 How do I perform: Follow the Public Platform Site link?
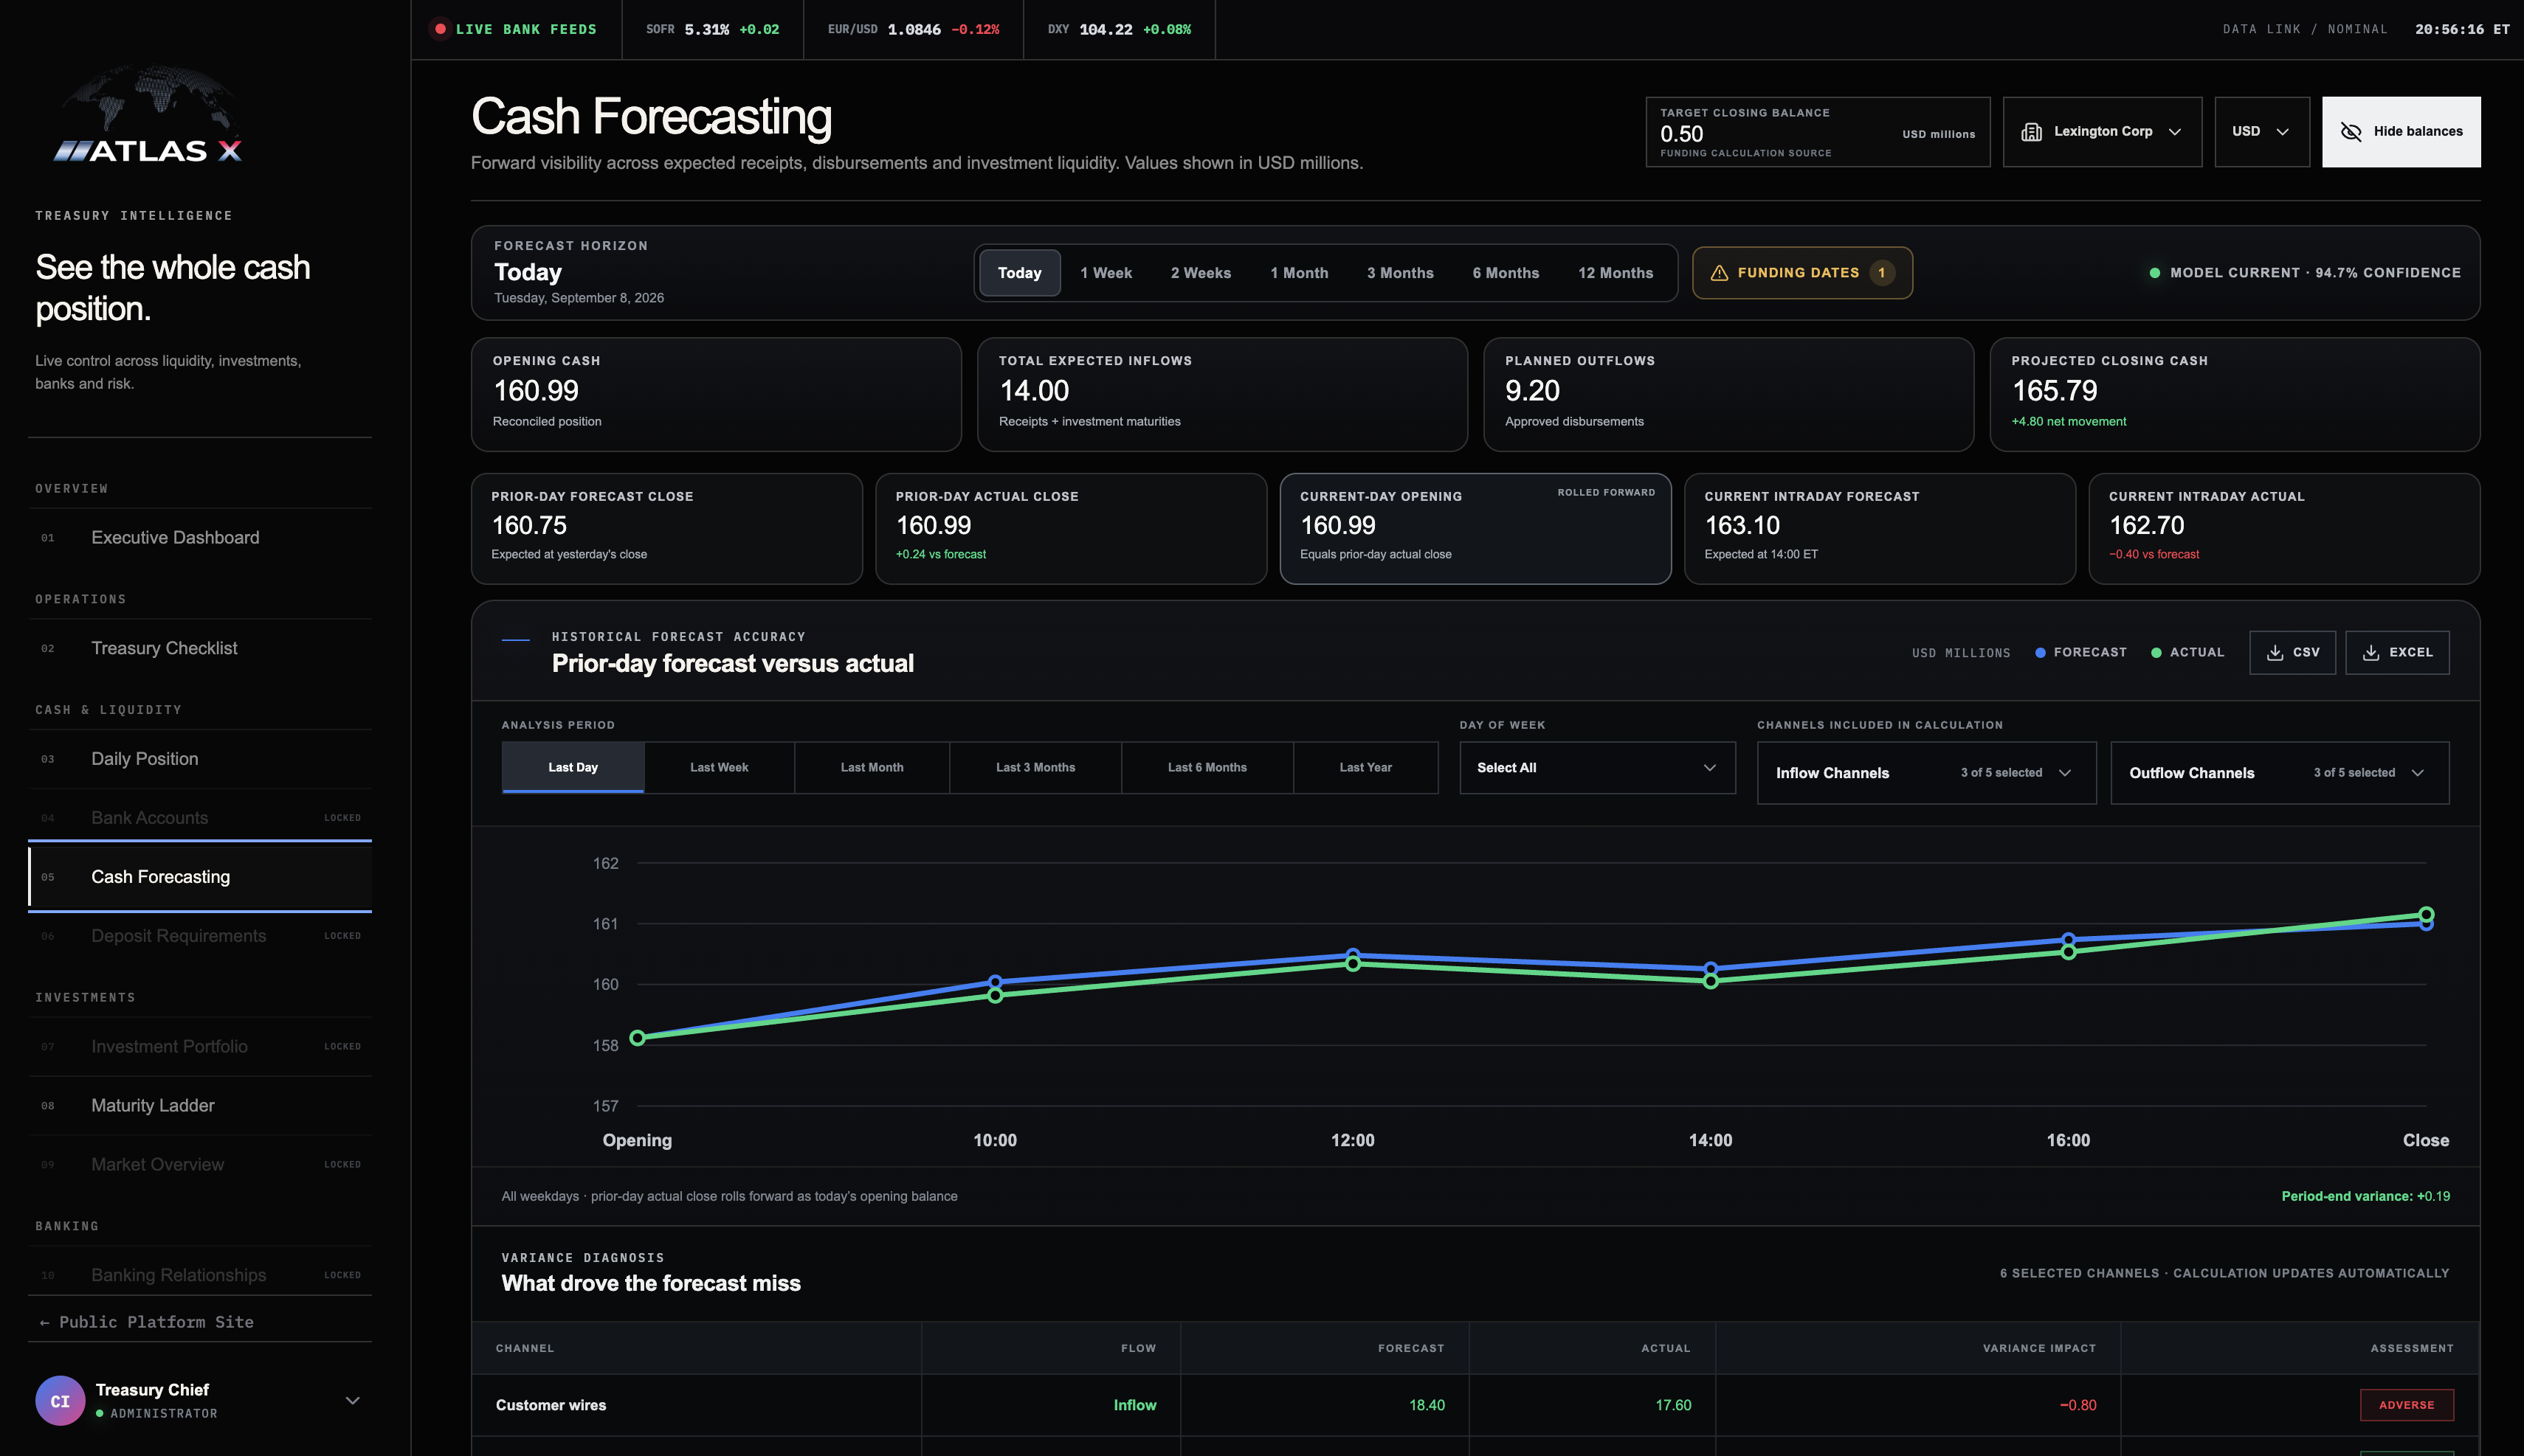coord(147,1322)
